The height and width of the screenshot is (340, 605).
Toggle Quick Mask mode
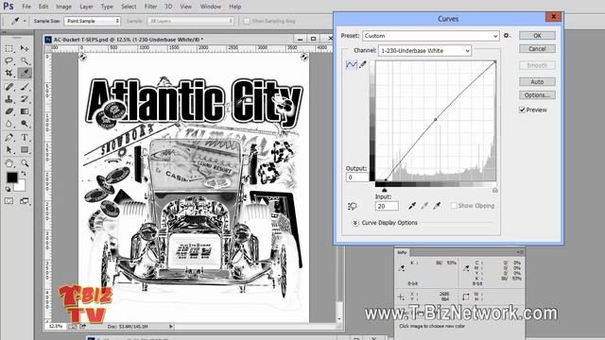pos(9,201)
